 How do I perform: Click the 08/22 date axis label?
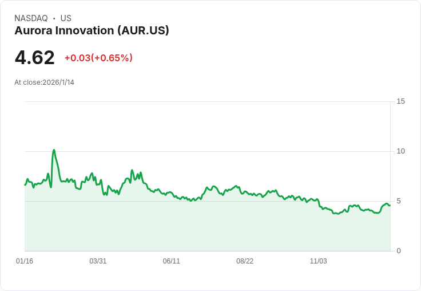pos(245,261)
